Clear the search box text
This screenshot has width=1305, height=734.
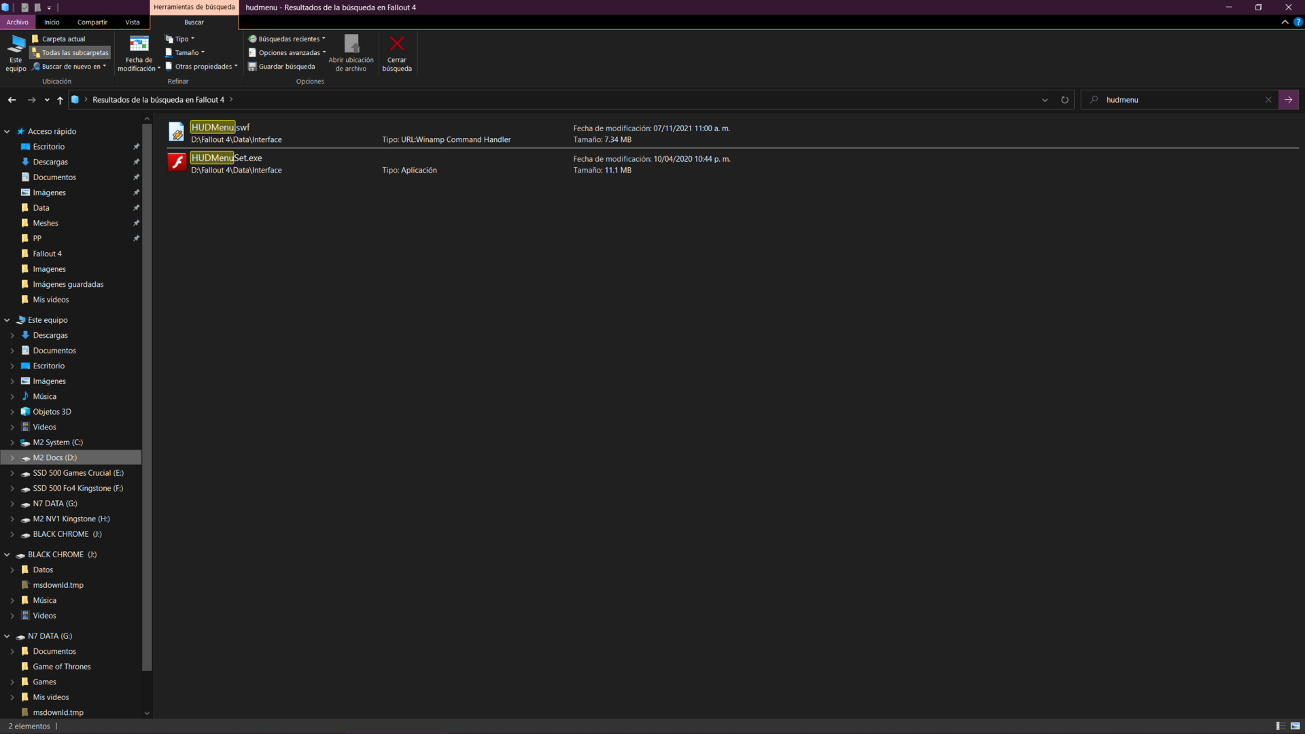1268,100
